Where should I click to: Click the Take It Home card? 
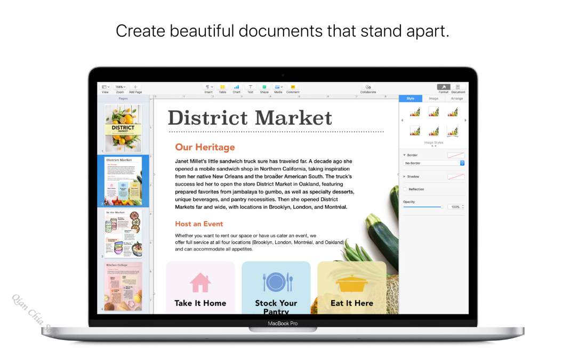[200, 288]
